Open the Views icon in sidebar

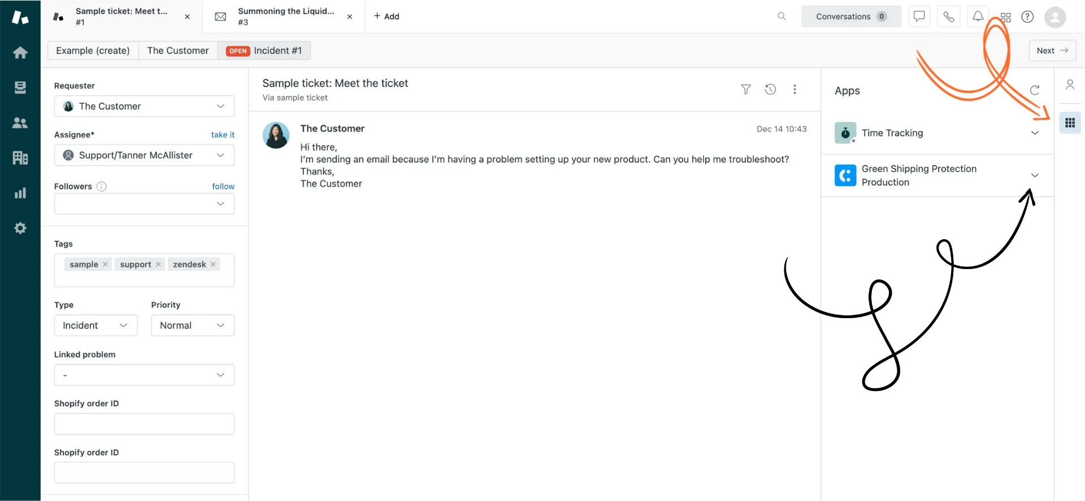[x=20, y=87]
